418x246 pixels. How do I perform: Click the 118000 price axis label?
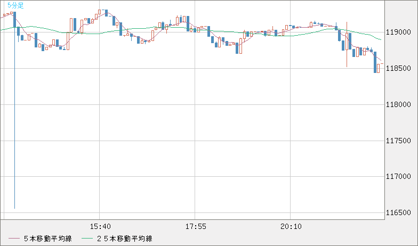click(x=398, y=104)
